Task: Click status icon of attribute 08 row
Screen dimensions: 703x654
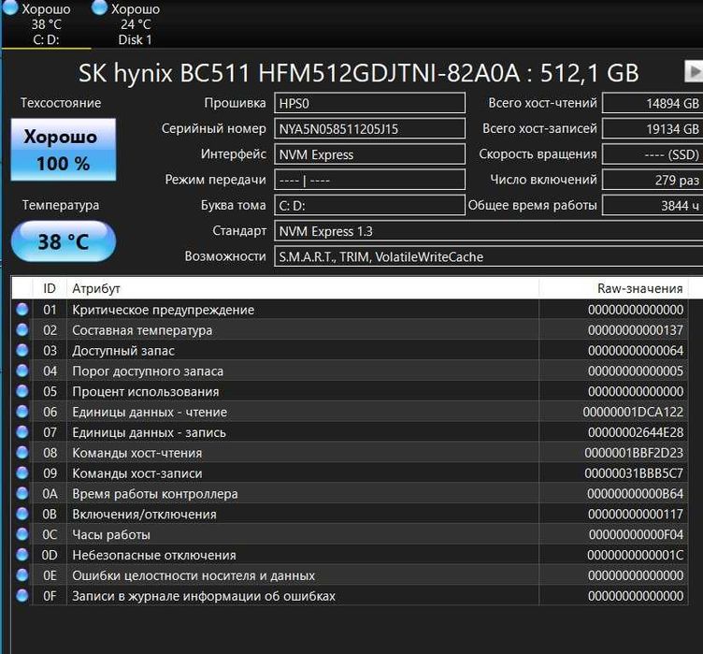Action: coord(22,453)
